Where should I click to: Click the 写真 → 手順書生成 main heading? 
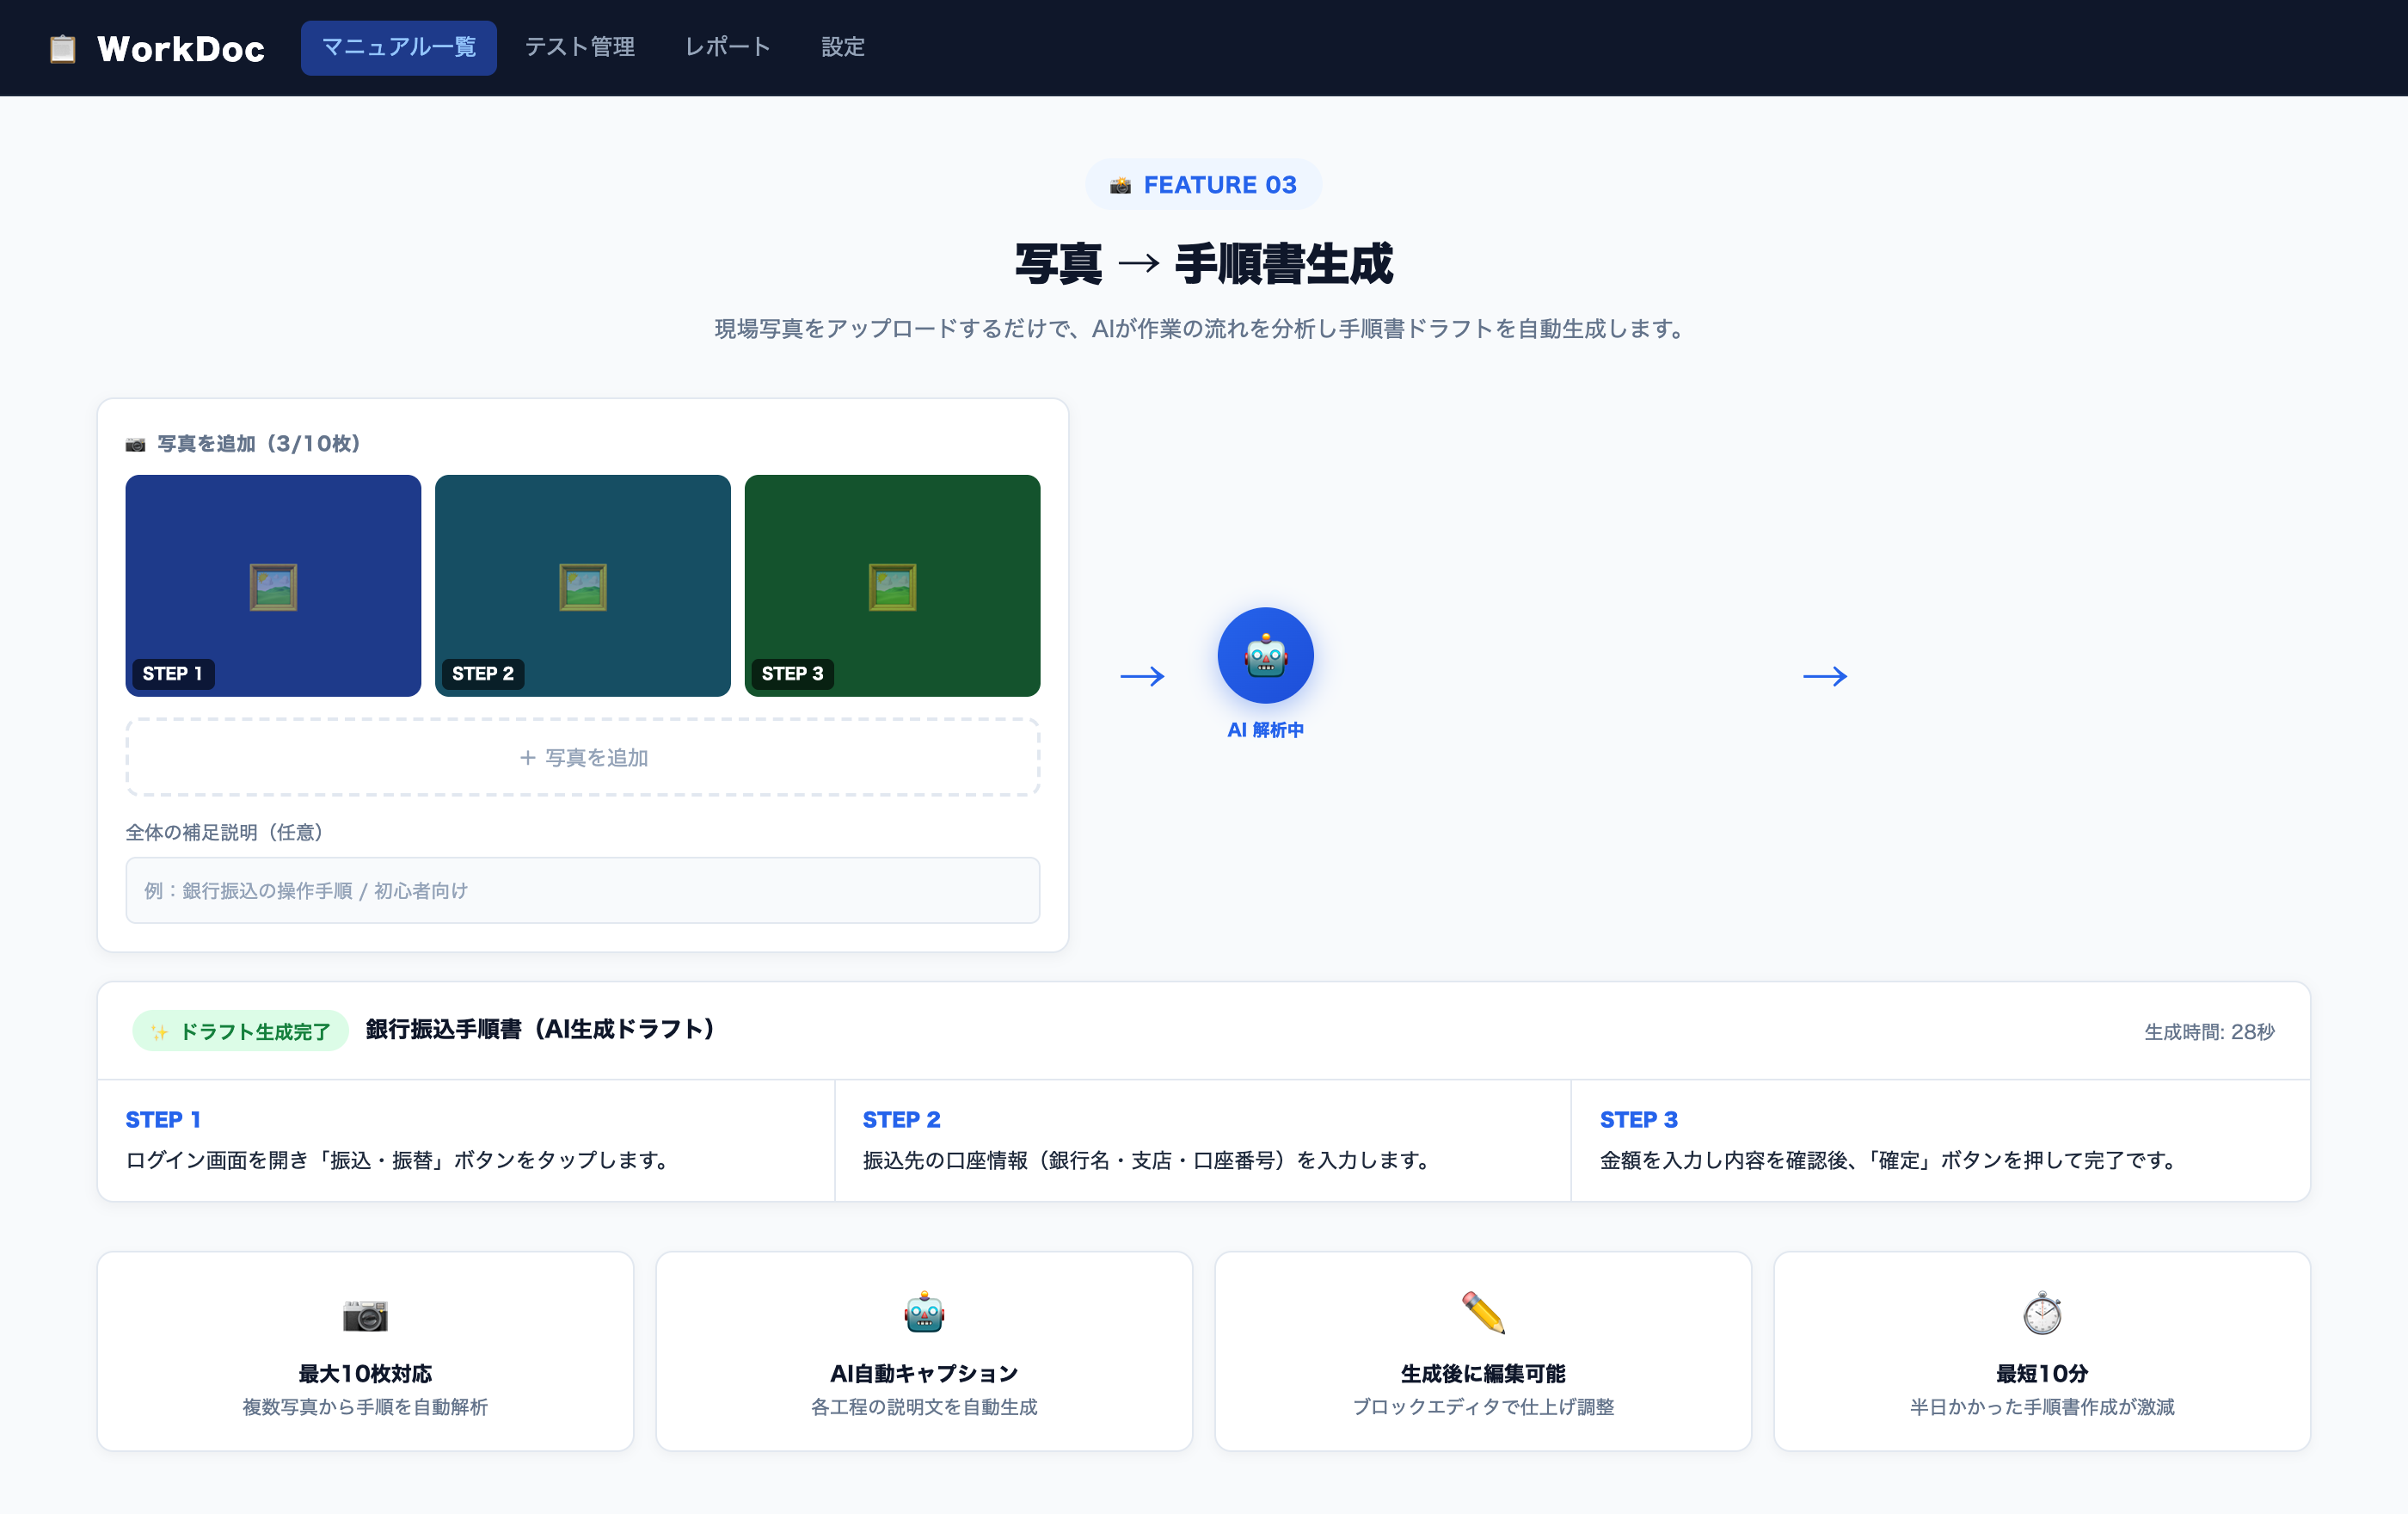coord(1204,264)
